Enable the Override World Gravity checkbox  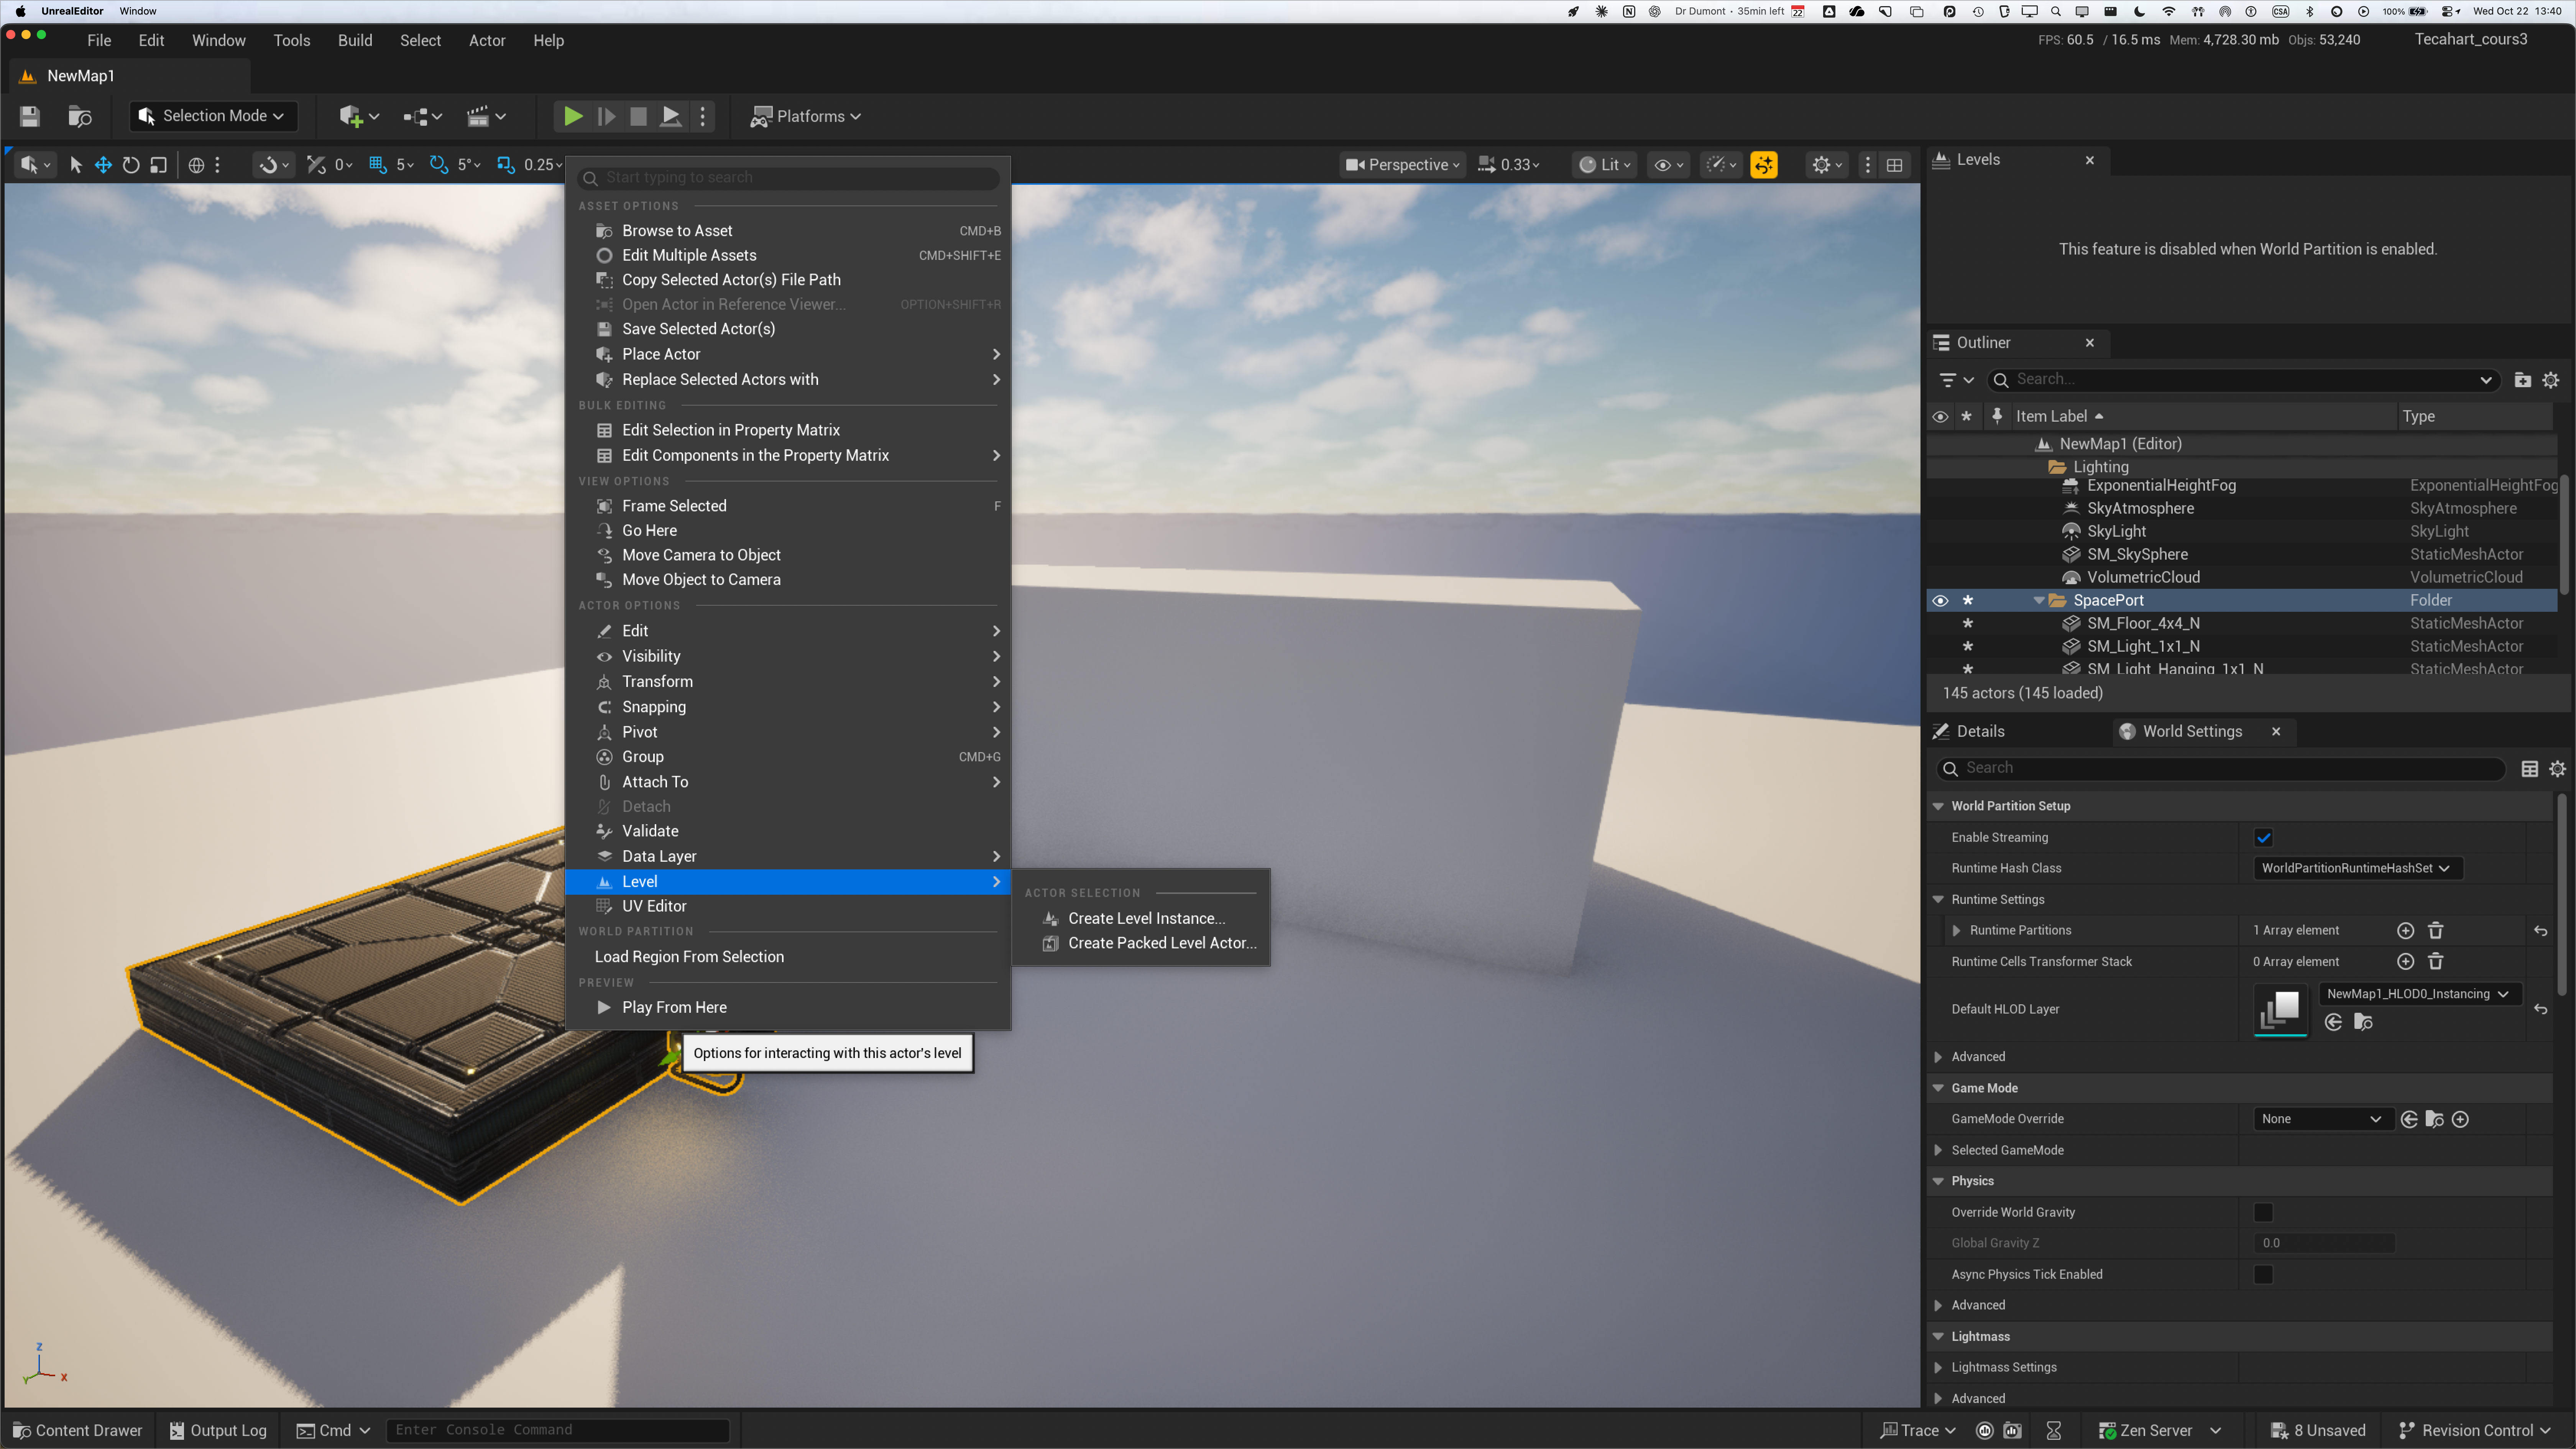tap(2264, 1212)
